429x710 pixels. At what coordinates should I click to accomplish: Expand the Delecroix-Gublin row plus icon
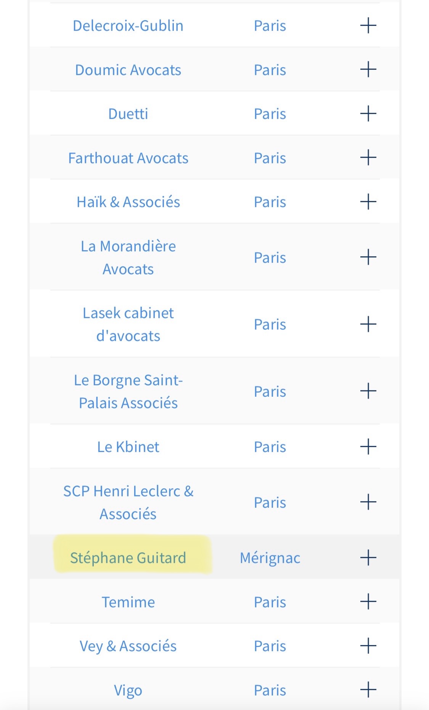(x=368, y=26)
